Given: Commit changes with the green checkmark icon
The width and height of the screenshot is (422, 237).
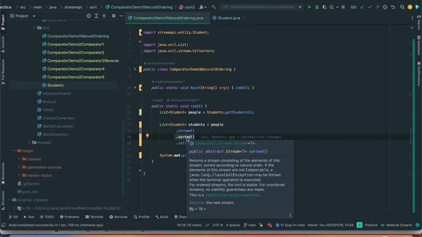Looking at the screenshot, I should [x=370, y=7].
